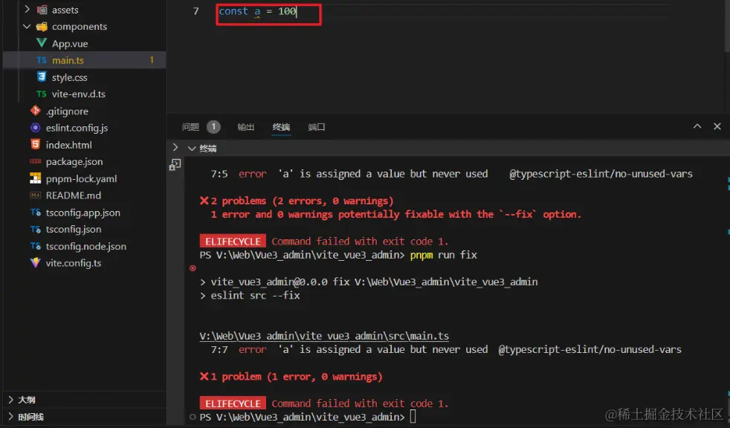Maximize the panel with the up chevron
Screen dimensions: 730x428
click(x=697, y=126)
